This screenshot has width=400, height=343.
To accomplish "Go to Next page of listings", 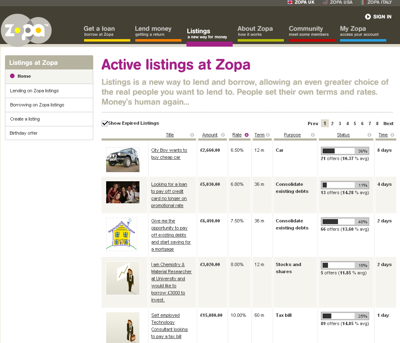I will (x=388, y=123).
